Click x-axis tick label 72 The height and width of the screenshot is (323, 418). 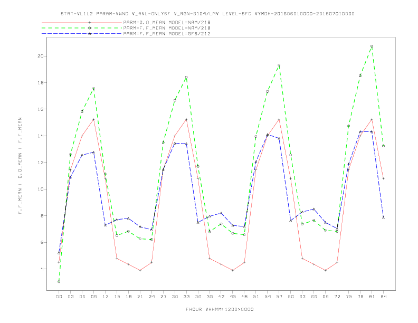pos(337,297)
